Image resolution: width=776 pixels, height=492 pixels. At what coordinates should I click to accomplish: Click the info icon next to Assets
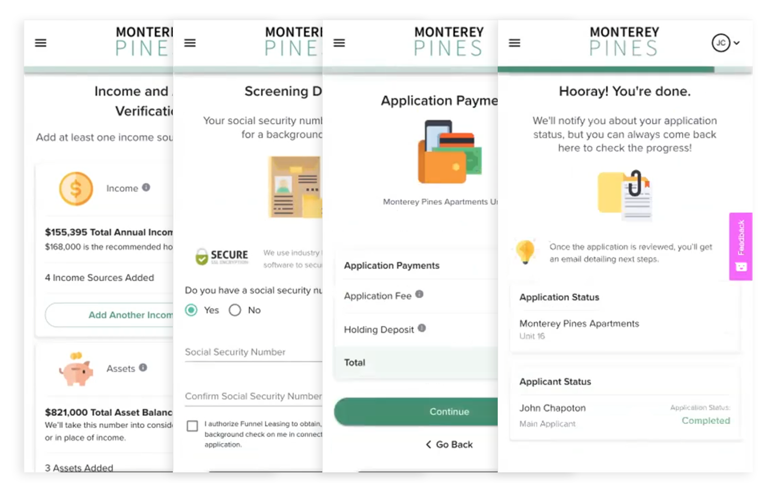tap(143, 368)
